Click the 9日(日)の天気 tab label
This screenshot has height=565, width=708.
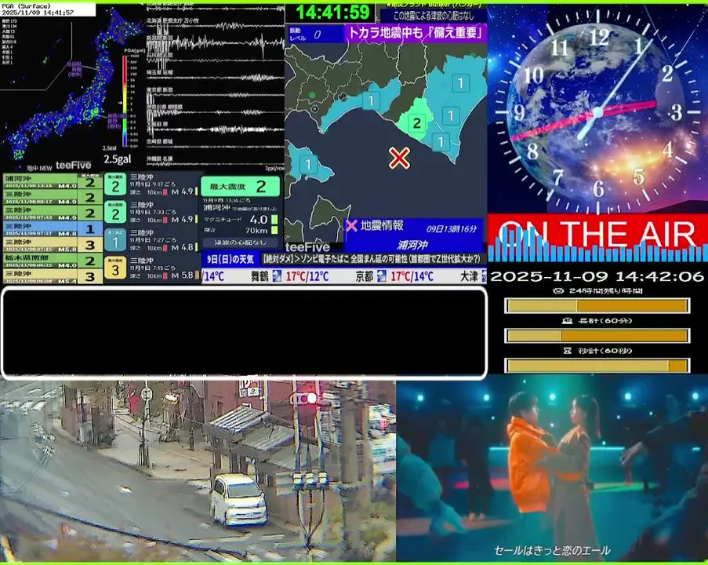[x=231, y=260]
